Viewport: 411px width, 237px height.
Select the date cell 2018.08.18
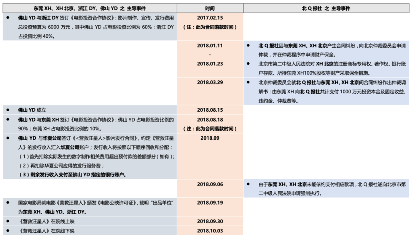click(210, 120)
